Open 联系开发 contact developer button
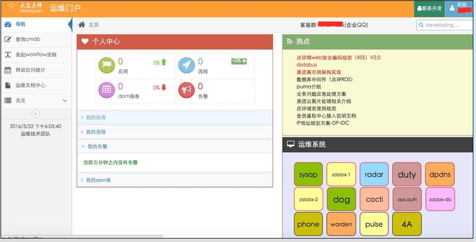This screenshot has width=476, height=242. 429,9
